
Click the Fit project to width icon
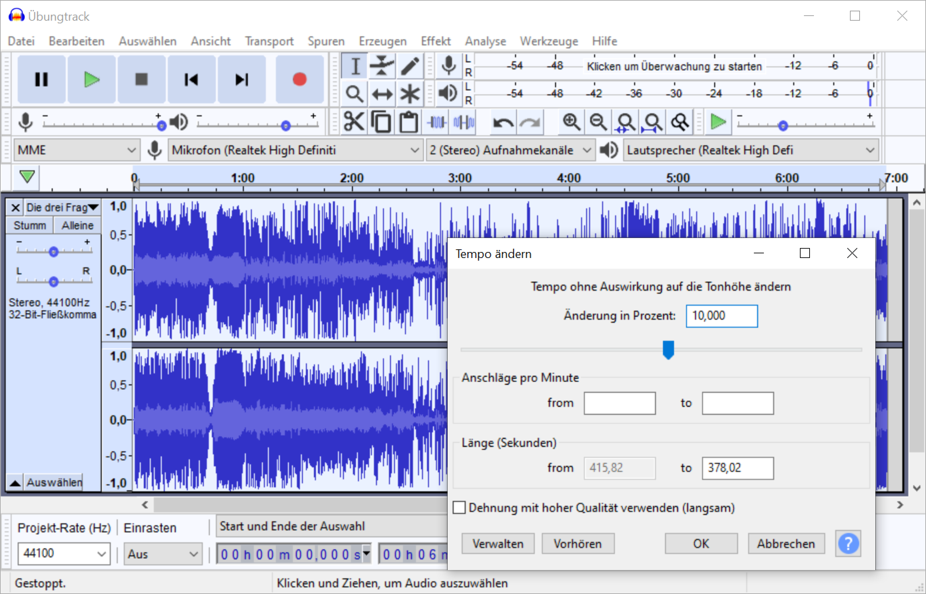[653, 122]
